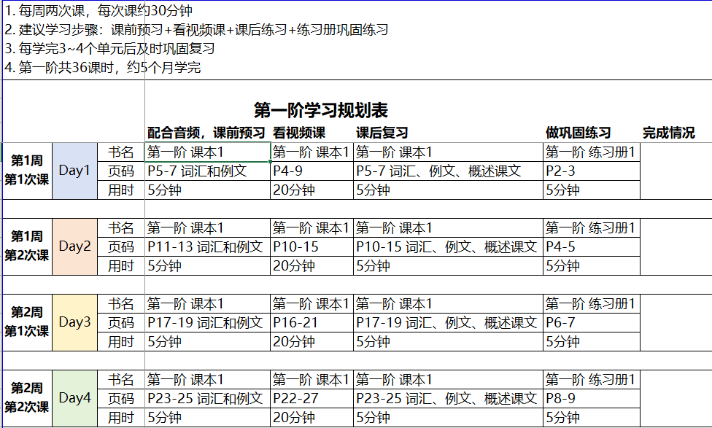Select the active cell 第一阶 课本1 in Day1
Image resolution: width=712 pixels, height=428 pixels.
pos(207,152)
